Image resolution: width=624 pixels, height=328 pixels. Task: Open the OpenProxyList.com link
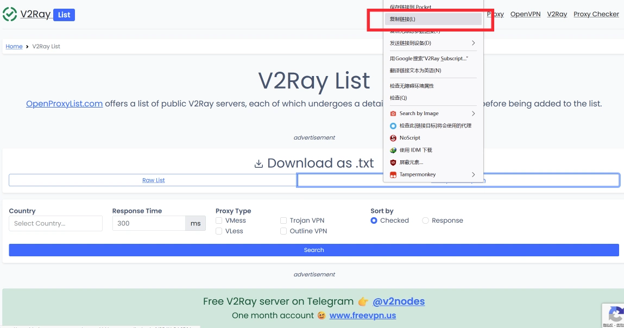tap(64, 104)
